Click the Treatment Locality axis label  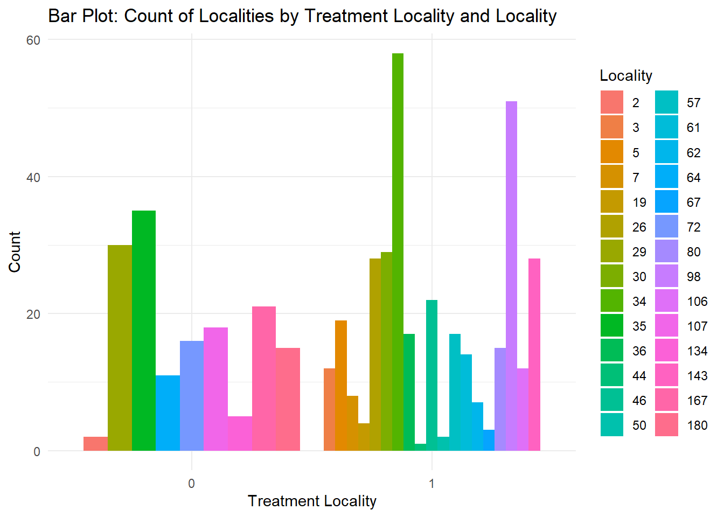(311, 501)
